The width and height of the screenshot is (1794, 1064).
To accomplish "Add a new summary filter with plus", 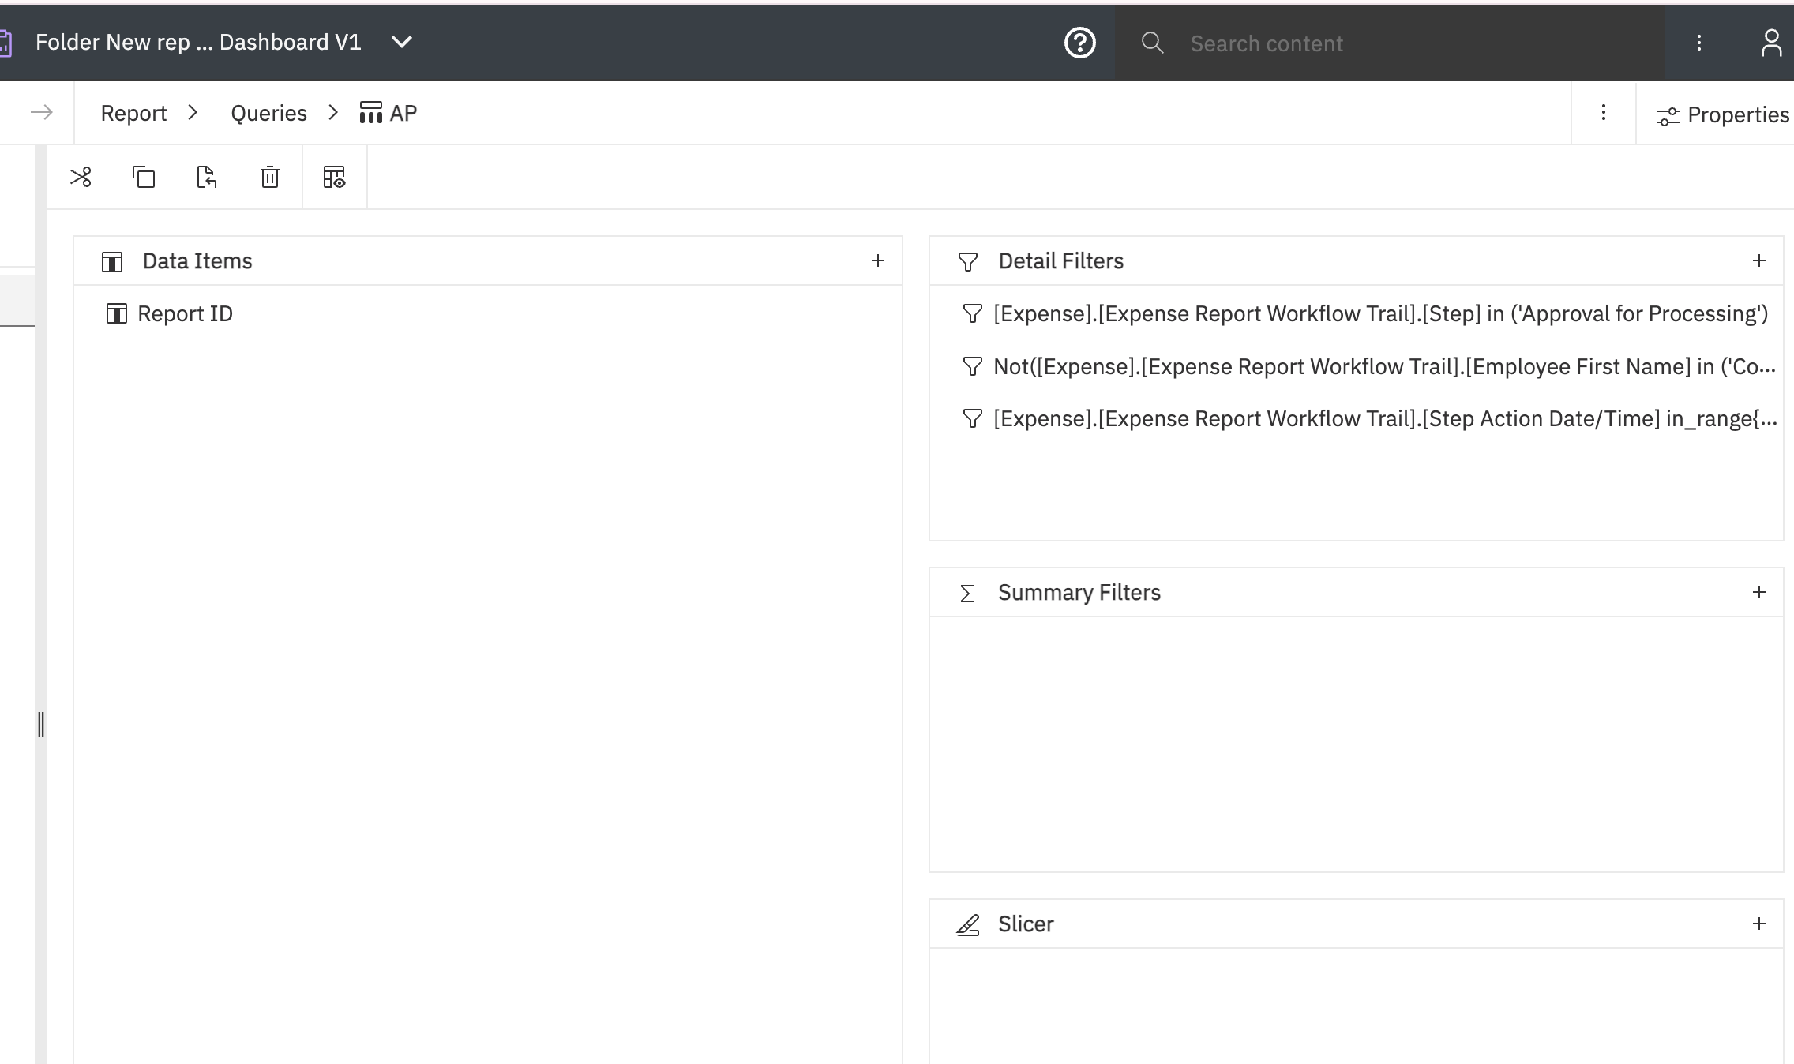I will click(x=1759, y=592).
